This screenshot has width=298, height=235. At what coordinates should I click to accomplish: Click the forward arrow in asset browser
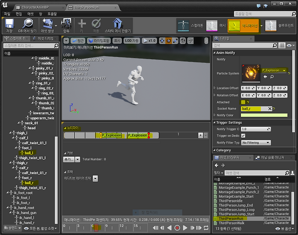(x=223, y=165)
